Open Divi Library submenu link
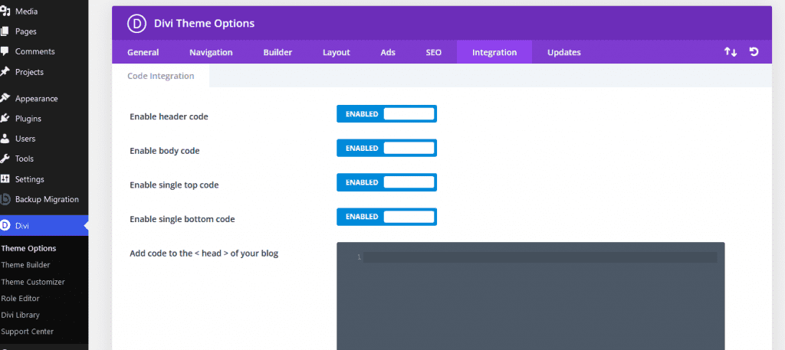This screenshot has height=350, width=785. tap(20, 315)
